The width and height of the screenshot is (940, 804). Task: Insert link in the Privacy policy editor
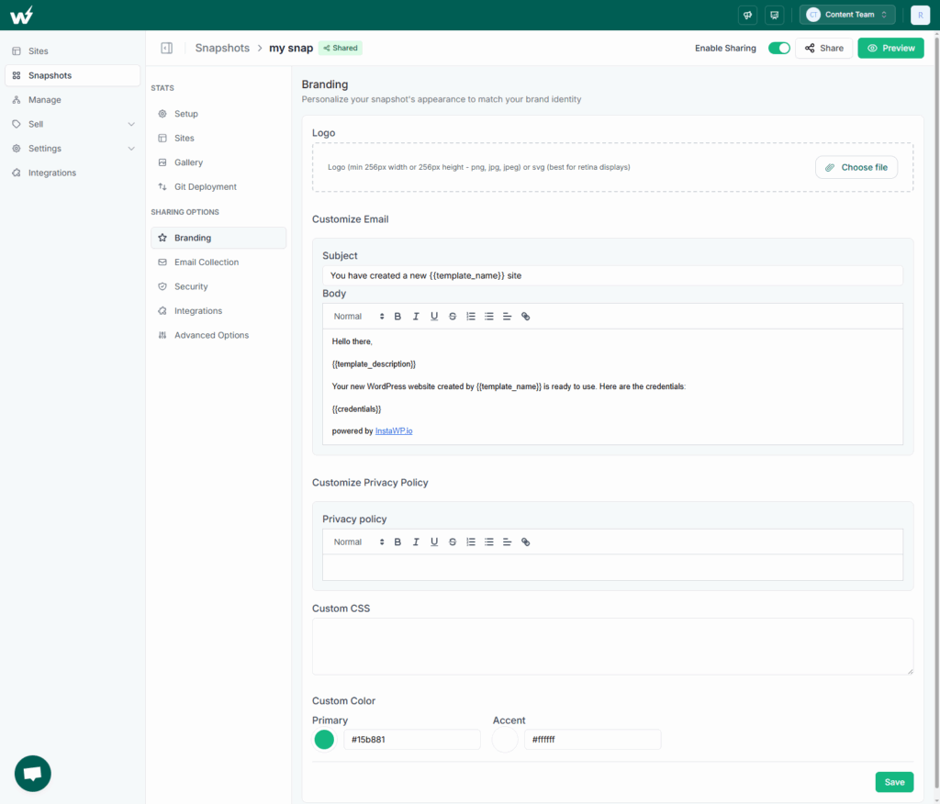click(526, 542)
